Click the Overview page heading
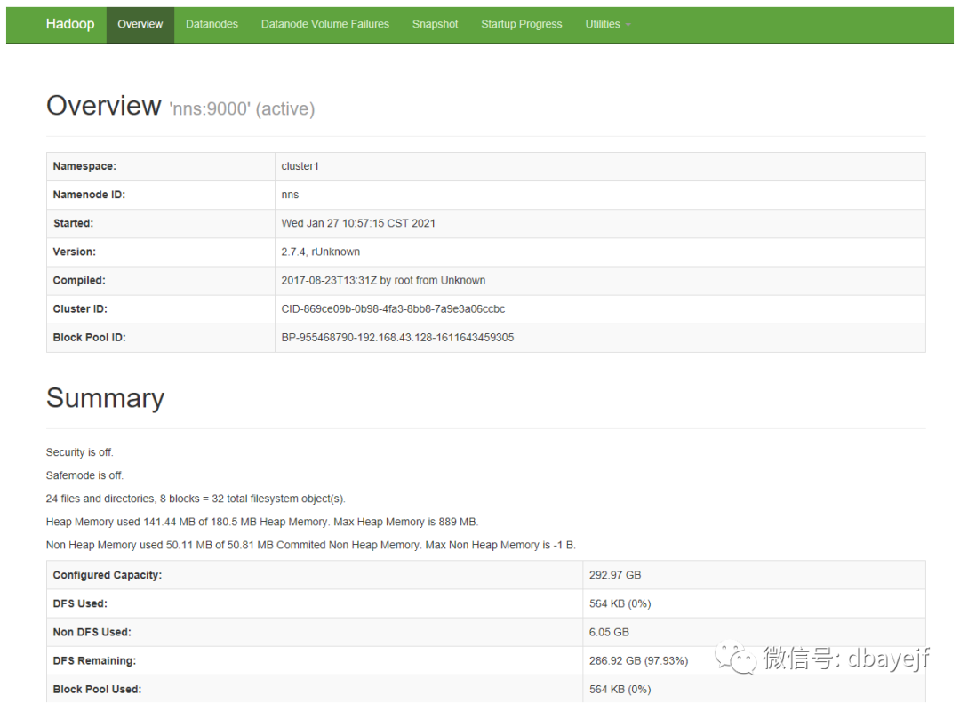 pyautogui.click(x=103, y=106)
